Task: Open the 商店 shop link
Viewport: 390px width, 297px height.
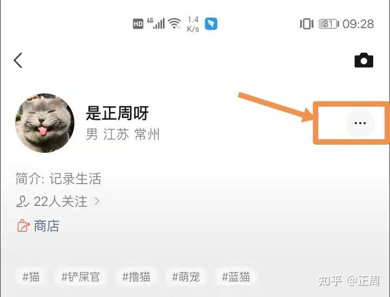Action: coord(47,226)
